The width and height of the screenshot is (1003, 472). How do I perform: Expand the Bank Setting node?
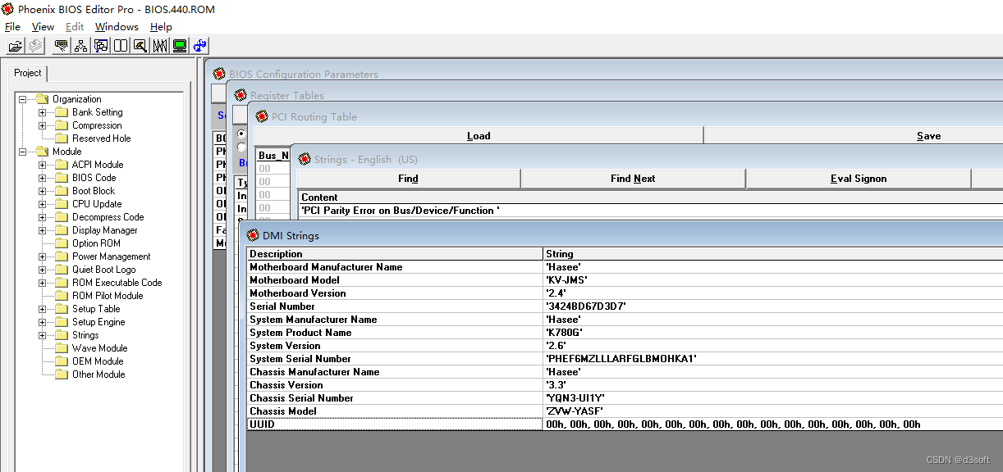pos(43,112)
